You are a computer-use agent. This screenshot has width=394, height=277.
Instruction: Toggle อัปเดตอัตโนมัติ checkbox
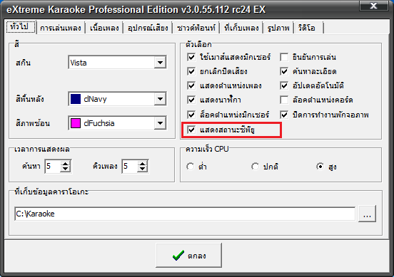coord(284,85)
